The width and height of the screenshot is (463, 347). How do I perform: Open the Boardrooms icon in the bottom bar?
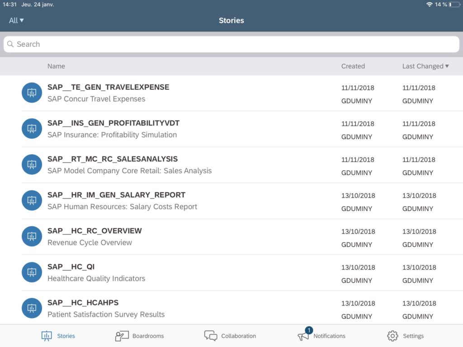[x=121, y=336]
